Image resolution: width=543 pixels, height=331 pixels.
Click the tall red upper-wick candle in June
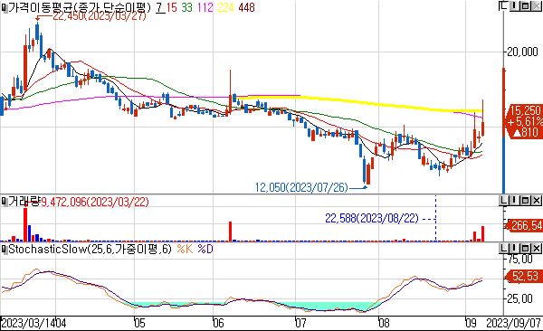point(230,90)
